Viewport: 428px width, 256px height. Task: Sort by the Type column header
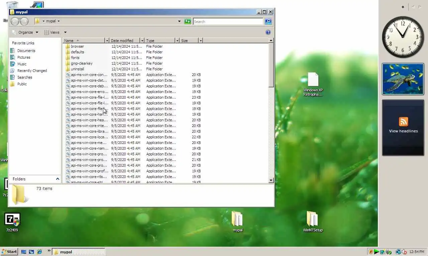[160, 41]
